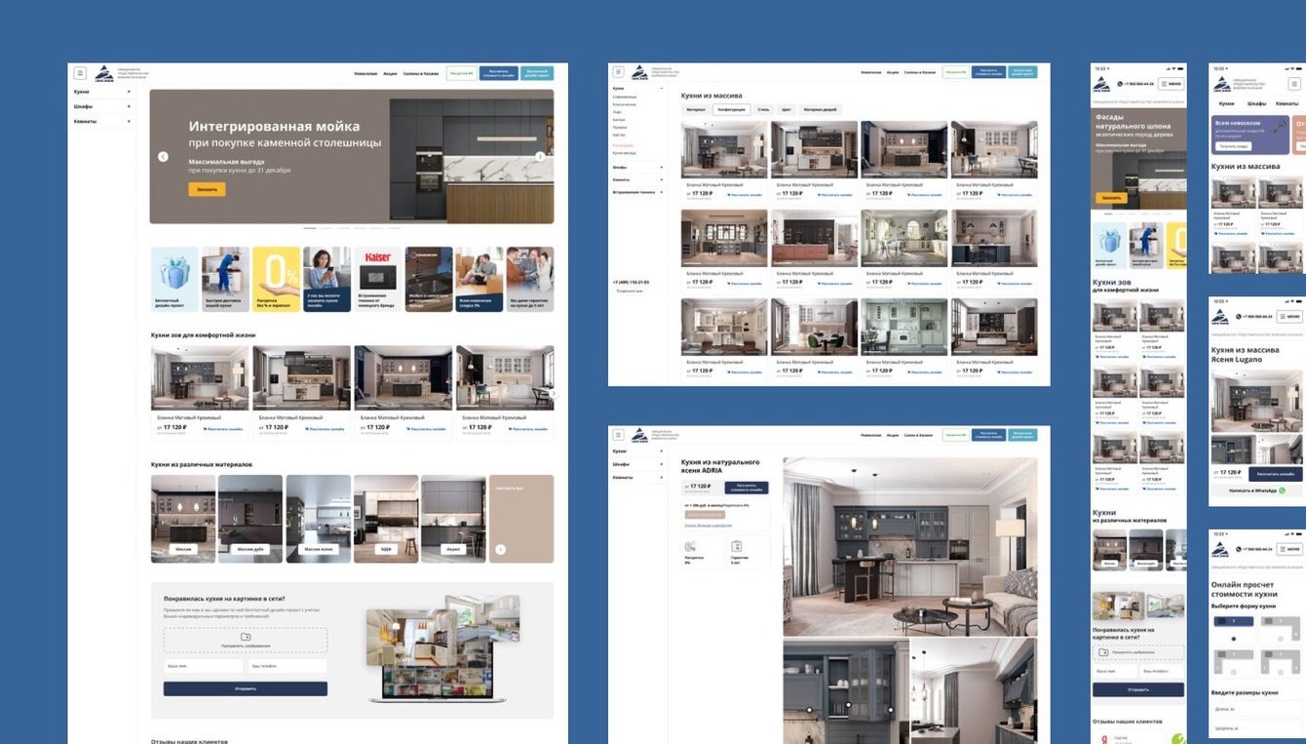
Task: Click the teal free design project button in home header
Action: click(537, 73)
